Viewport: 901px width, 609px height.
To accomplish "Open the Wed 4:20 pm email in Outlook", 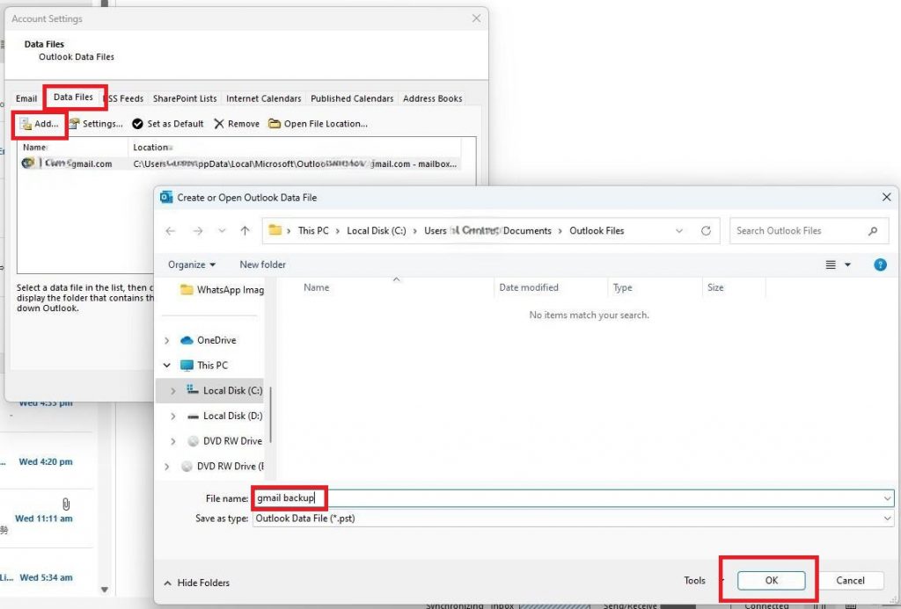I will [46, 461].
